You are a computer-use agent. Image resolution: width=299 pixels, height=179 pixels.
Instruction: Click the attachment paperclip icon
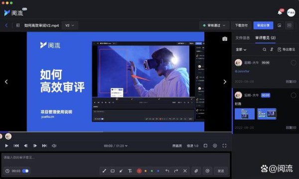[196, 171]
